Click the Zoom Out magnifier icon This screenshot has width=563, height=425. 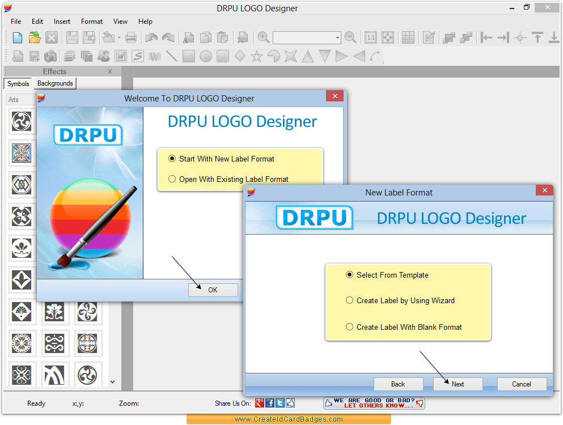[350, 37]
